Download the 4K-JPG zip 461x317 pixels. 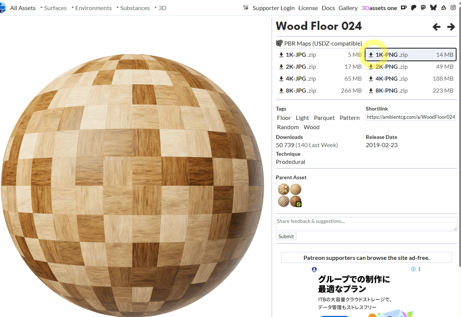320,79
